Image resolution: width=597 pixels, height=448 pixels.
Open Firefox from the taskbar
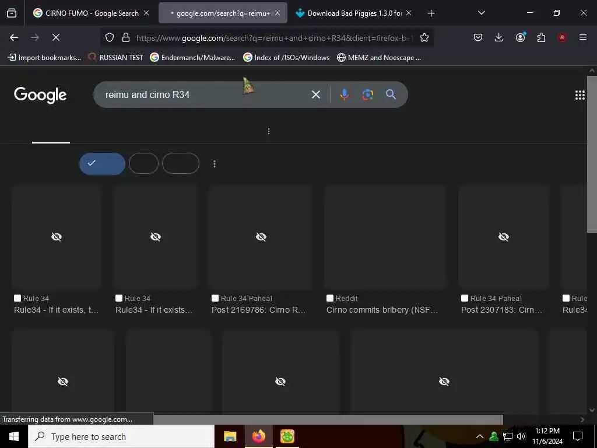(258, 436)
